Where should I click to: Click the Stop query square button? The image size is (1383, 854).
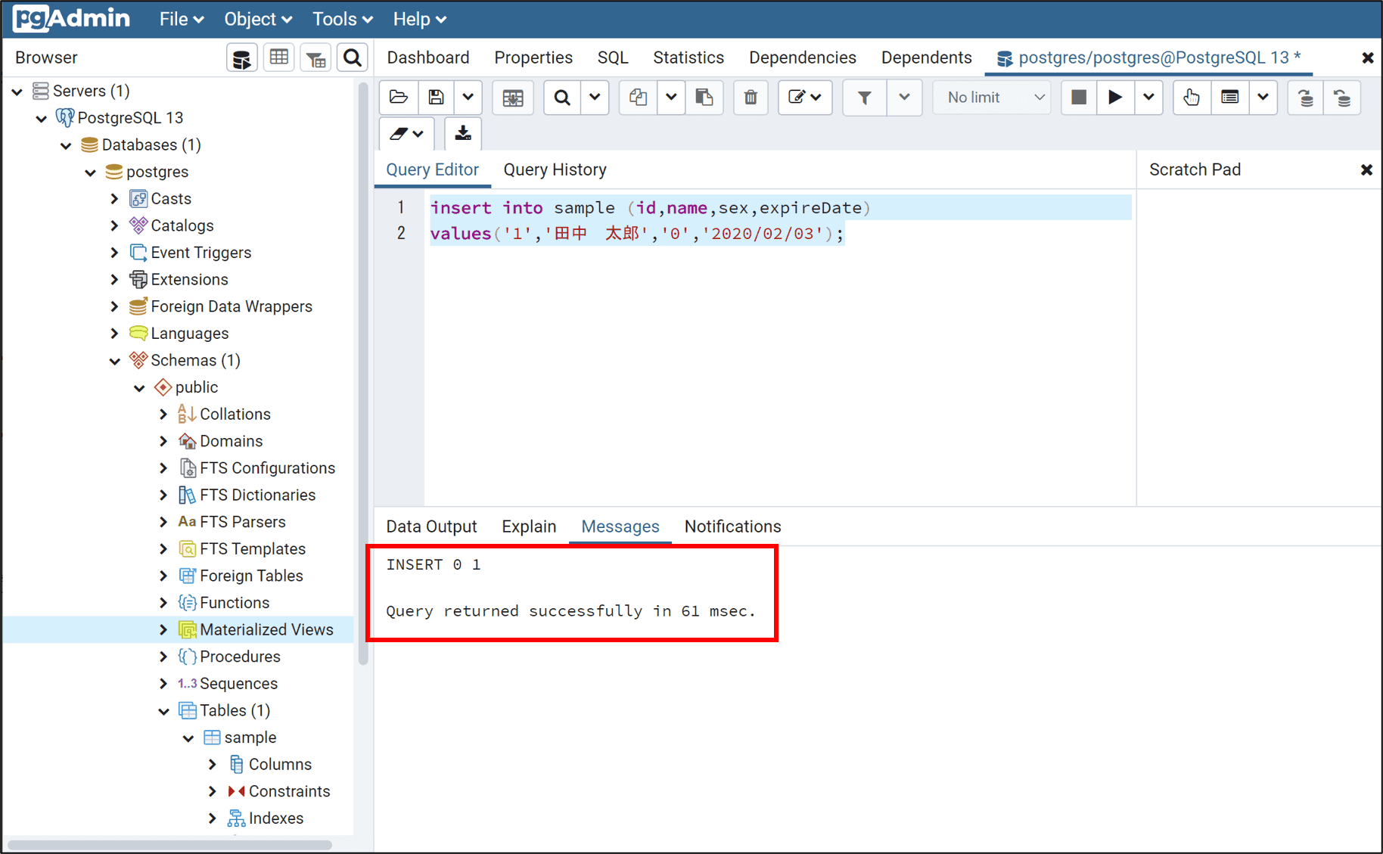coord(1079,98)
